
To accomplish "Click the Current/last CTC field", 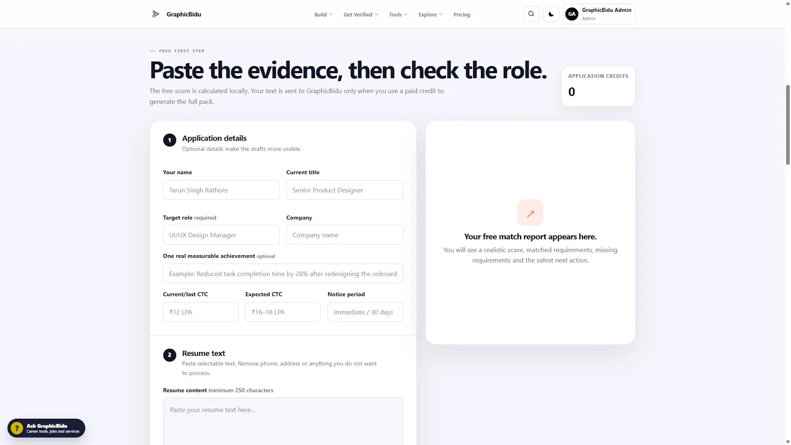I will click(x=201, y=312).
